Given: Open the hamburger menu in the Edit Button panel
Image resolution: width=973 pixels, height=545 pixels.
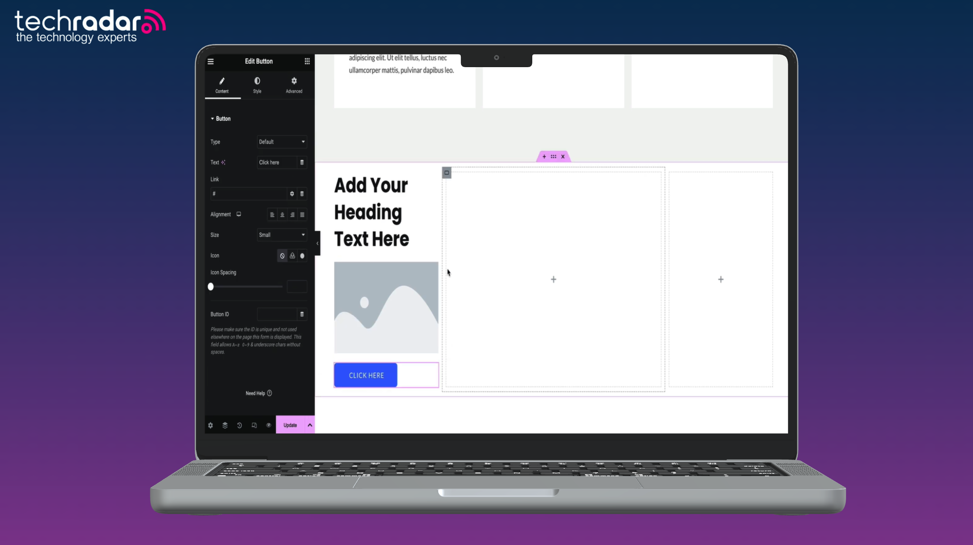Looking at the screenshot, I should [x=211, y=61].
